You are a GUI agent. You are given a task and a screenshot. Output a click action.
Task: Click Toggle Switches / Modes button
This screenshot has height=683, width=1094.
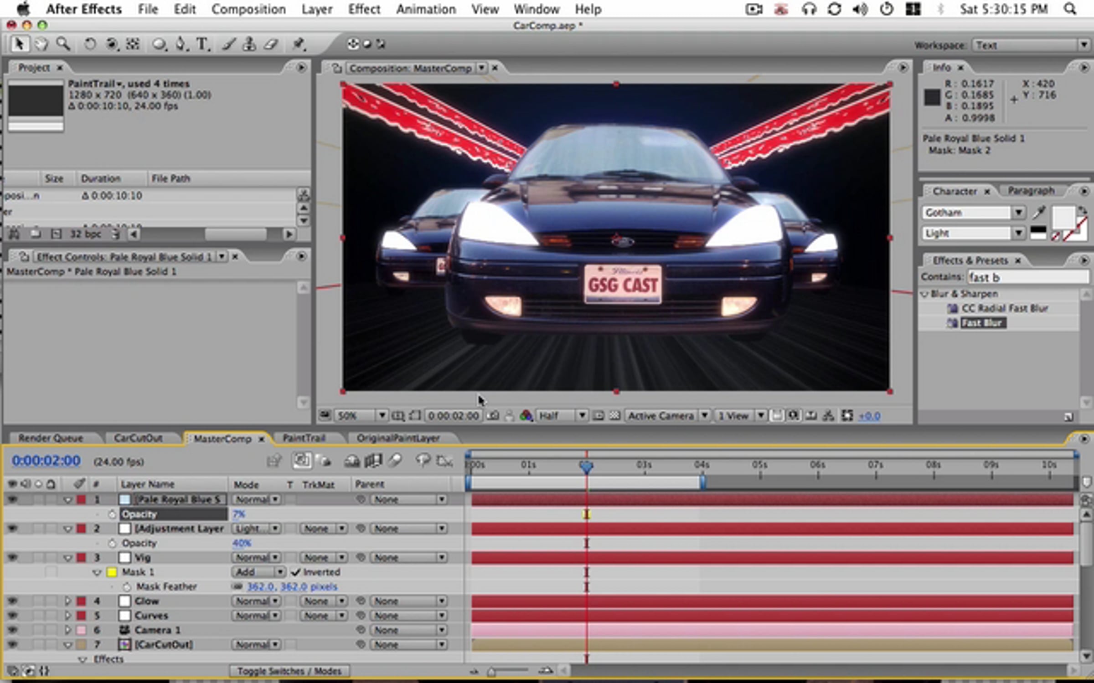(x=289, y=671)
